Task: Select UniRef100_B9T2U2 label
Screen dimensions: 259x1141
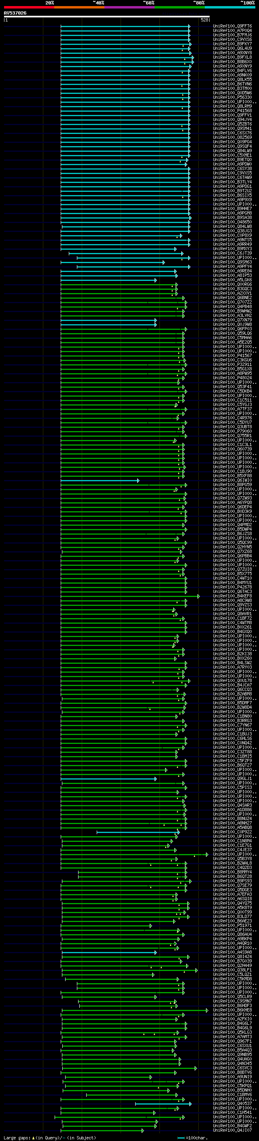Action: pos(232,191)
